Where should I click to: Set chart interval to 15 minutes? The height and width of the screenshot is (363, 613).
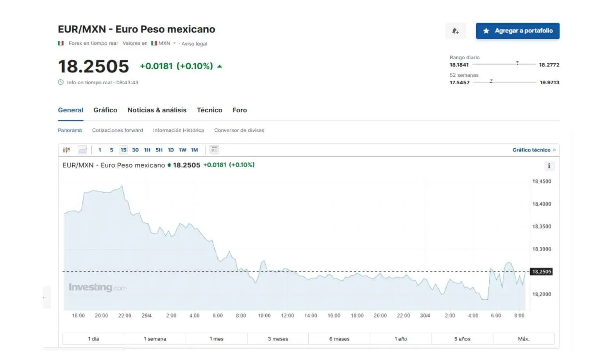(123, 150)
